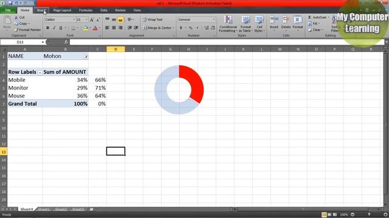Switch to the Page Layout tab
389x218 pixels.
pos(62,10)
